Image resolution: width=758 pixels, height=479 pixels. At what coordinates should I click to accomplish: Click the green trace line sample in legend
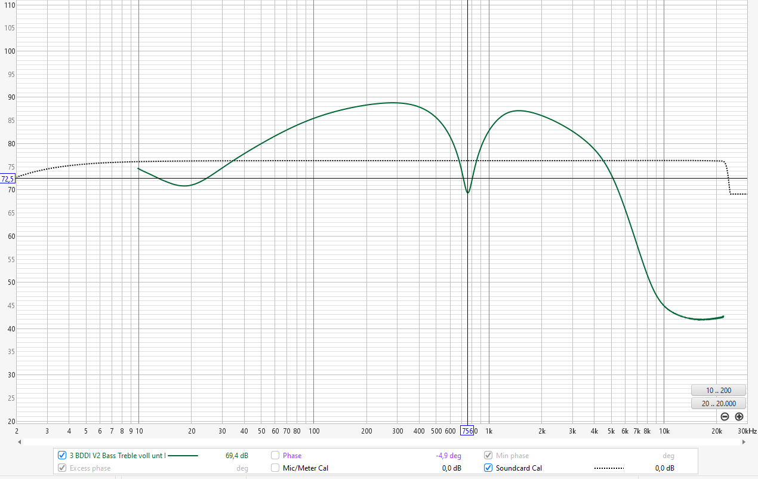(183, 456)
